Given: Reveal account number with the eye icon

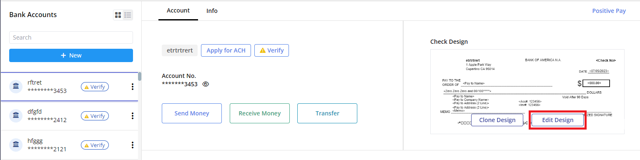Looking at the screenshot, I should pyautogui.click(x=206, y=84).
